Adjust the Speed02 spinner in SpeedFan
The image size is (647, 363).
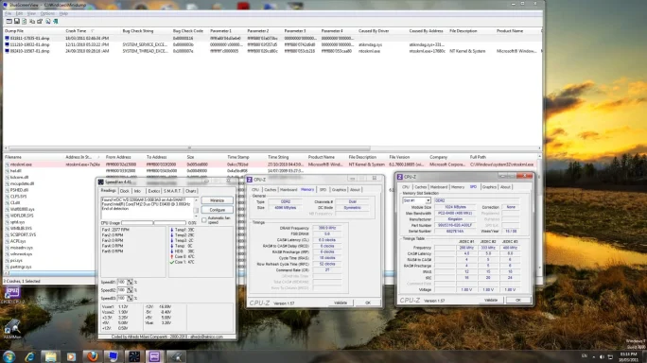click(130, 290)
